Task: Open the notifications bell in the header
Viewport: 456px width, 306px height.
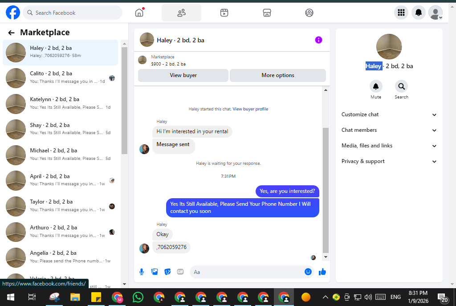Action: tap(419, 12)
